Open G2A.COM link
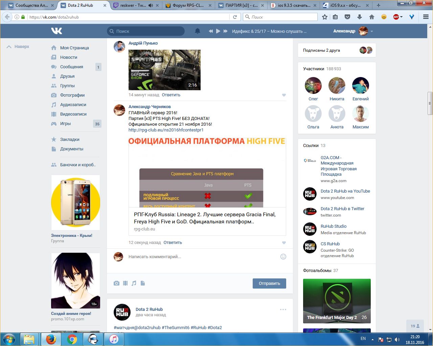The width and height of the screenshot is (433, 346). point(339,166)
